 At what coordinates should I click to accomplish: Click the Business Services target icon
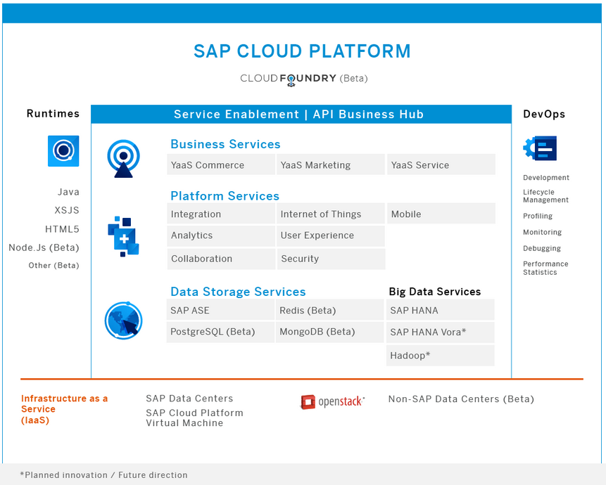pyautogui.click(x=124, y=159)
